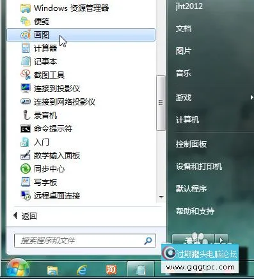Click the Windows Start orb
This screenshot has width=254, height=279.
(x=18, y=269)
